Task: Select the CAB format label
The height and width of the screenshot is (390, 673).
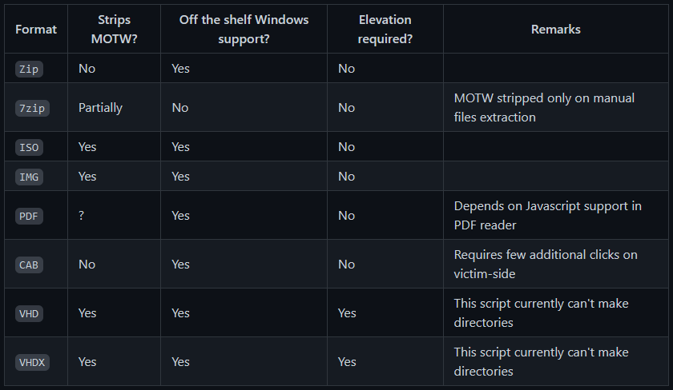Action: [x=29, y=265]
